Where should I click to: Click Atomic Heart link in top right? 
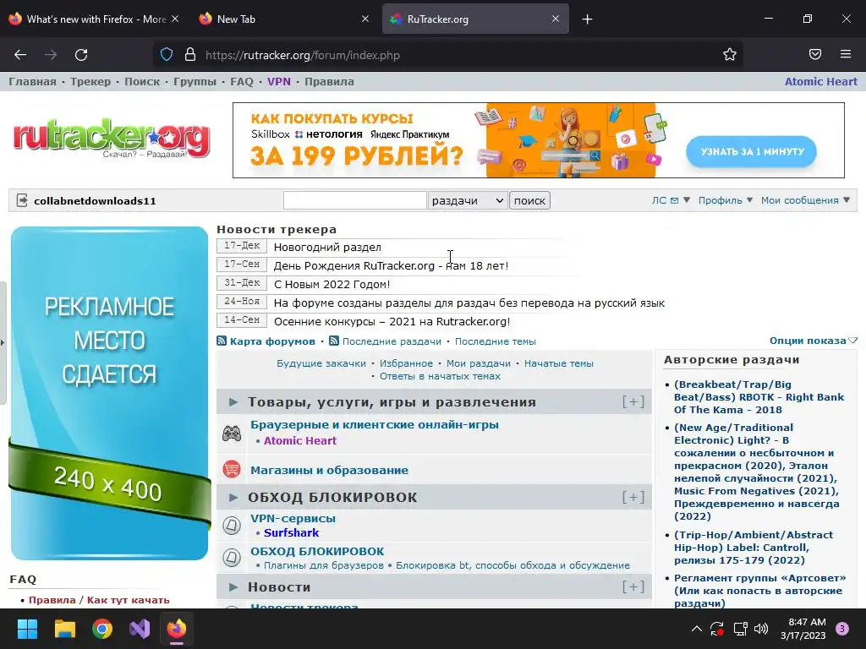(x=820, y=82)
